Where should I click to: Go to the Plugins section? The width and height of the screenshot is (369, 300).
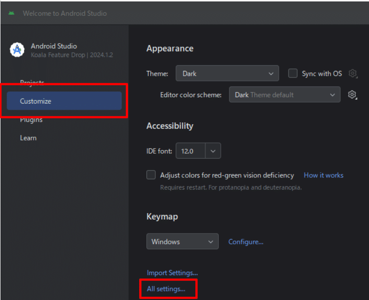point(31,120)
